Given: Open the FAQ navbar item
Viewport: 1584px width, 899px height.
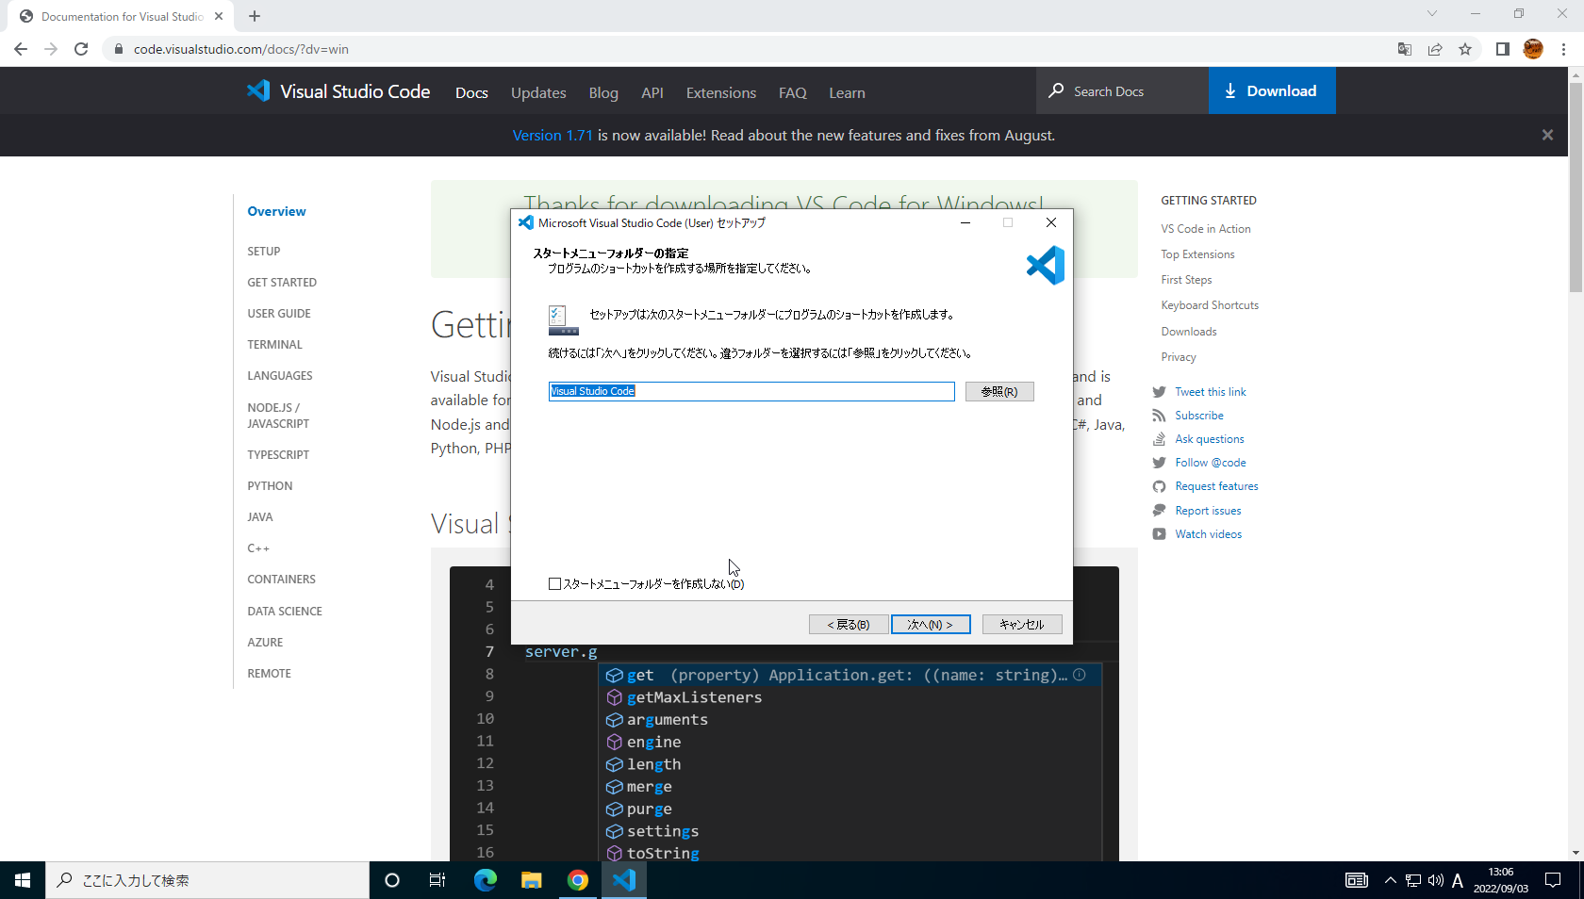Looking at the screenshot, I should point(793,92).
